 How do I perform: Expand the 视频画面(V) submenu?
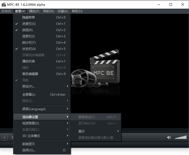pyautogui.click(x=31, y=123)
